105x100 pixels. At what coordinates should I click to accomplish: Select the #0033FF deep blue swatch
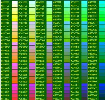click(x=102, y=85)
